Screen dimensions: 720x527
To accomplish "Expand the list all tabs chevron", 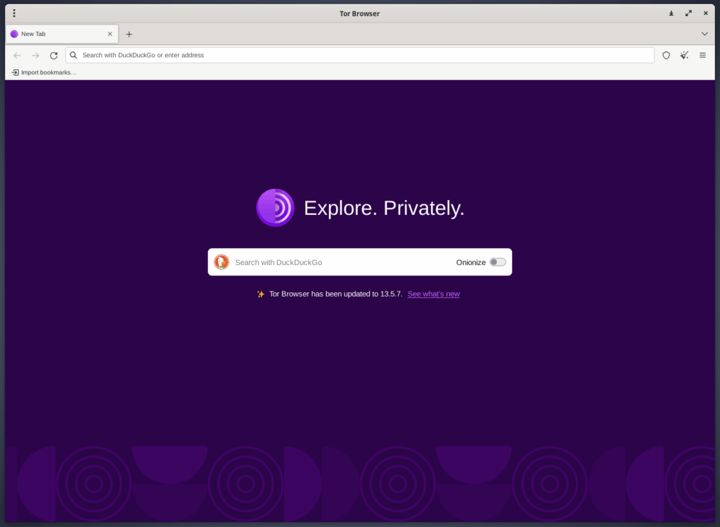I will 705,34.
